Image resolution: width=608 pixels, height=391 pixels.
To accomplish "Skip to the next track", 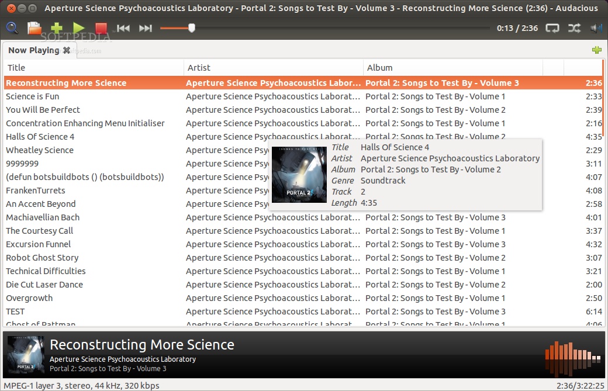I will (x=146, y=28).
